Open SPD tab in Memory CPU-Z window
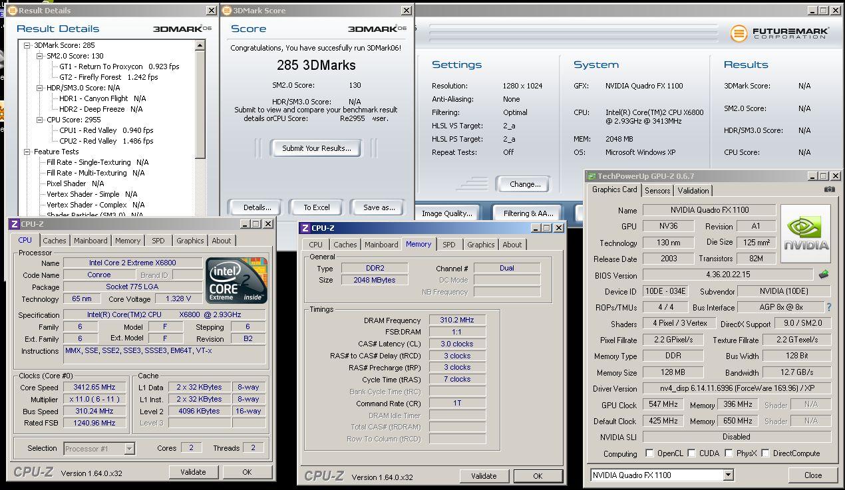The image size is (845, 490). pyautogui.click(x=449, y=245)
